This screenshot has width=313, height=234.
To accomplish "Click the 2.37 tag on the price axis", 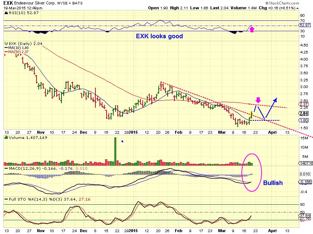I will [x=304, y=104].
